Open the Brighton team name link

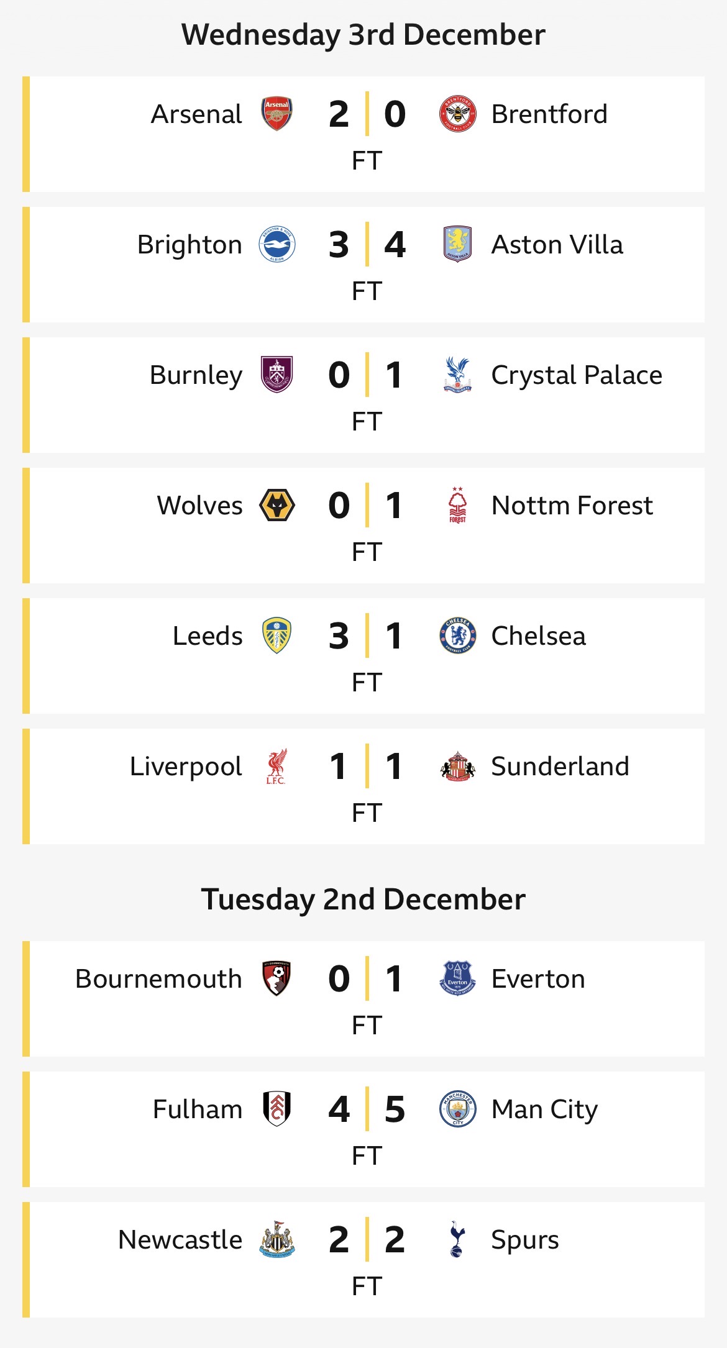190,245
